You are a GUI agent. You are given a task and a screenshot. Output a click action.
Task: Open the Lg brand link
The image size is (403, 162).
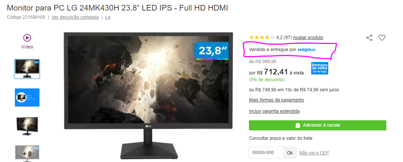pyautogui.click(x=108, y=17)
